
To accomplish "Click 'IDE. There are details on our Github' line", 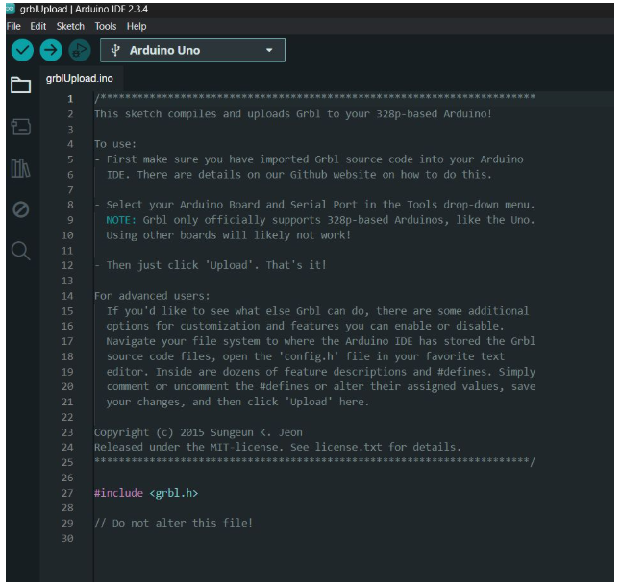I will pyautogui.click(x=299, y=175).
